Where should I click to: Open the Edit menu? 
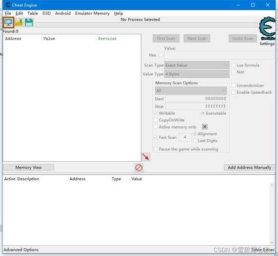(19, 13)
